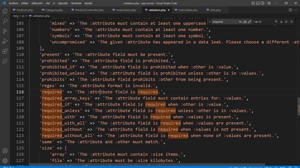
Task: Click the 'present' key on line 110
Action: coord(51,55)
